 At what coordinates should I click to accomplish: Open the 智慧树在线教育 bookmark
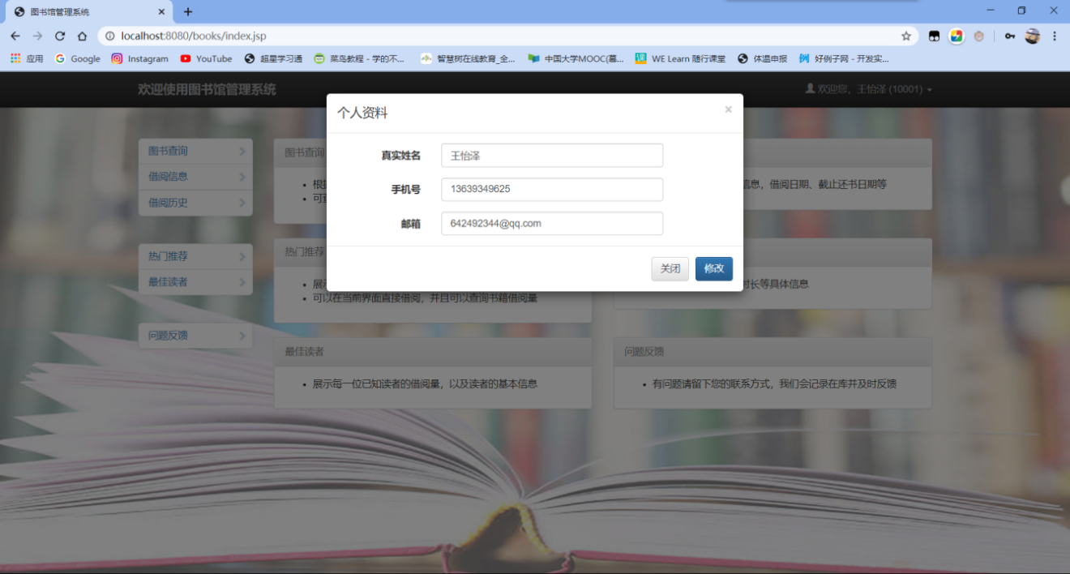pyautogui.click(x=468, y=58)
